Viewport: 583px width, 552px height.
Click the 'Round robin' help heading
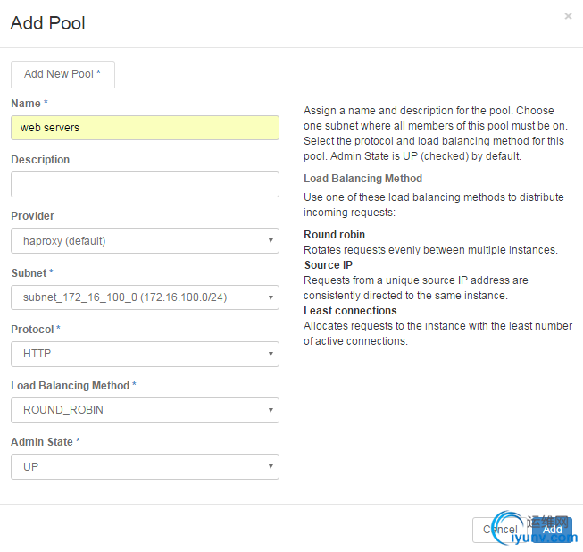[333, 236]
